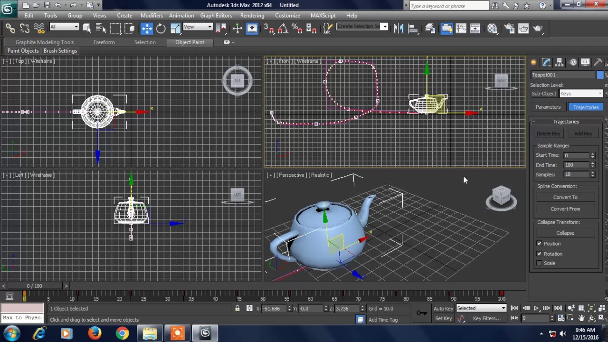The image size is (608, 342).
Task: Click the Set Keys big key icon
Action: (x=421, y=313)
